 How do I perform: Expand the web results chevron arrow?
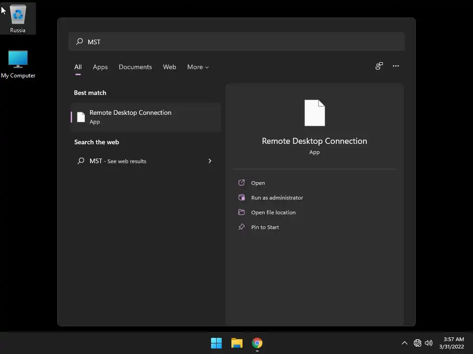click(x=210, y=161)
